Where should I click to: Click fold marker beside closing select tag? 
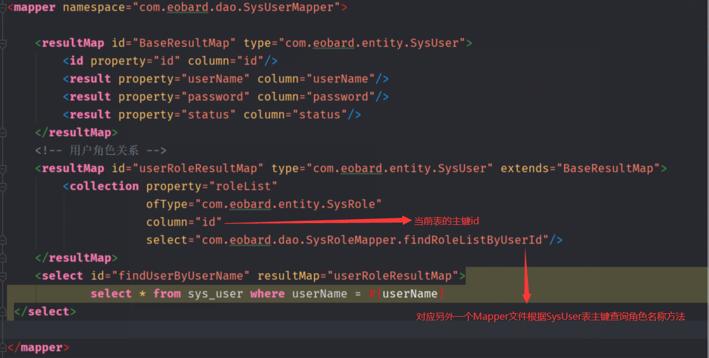click(3, 311)
